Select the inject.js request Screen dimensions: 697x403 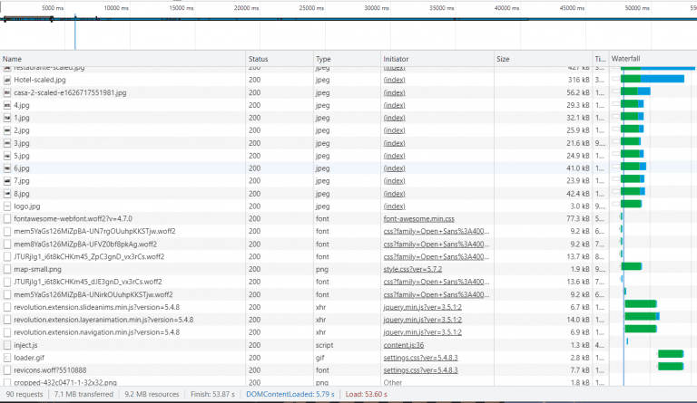tap(25, 345)
